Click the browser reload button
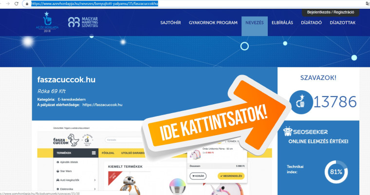 16,3
